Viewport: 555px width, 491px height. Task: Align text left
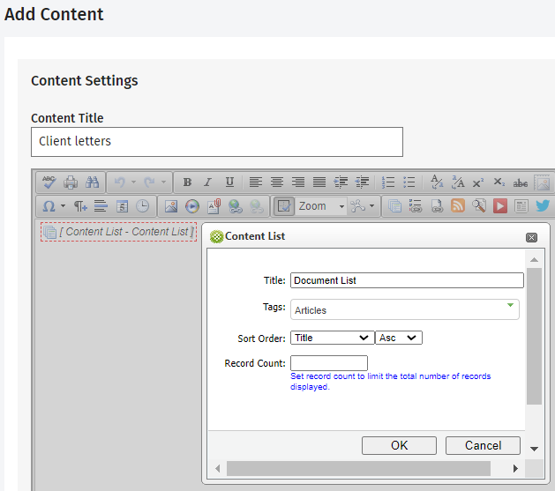pyautogui.click(x=256, y=182)
